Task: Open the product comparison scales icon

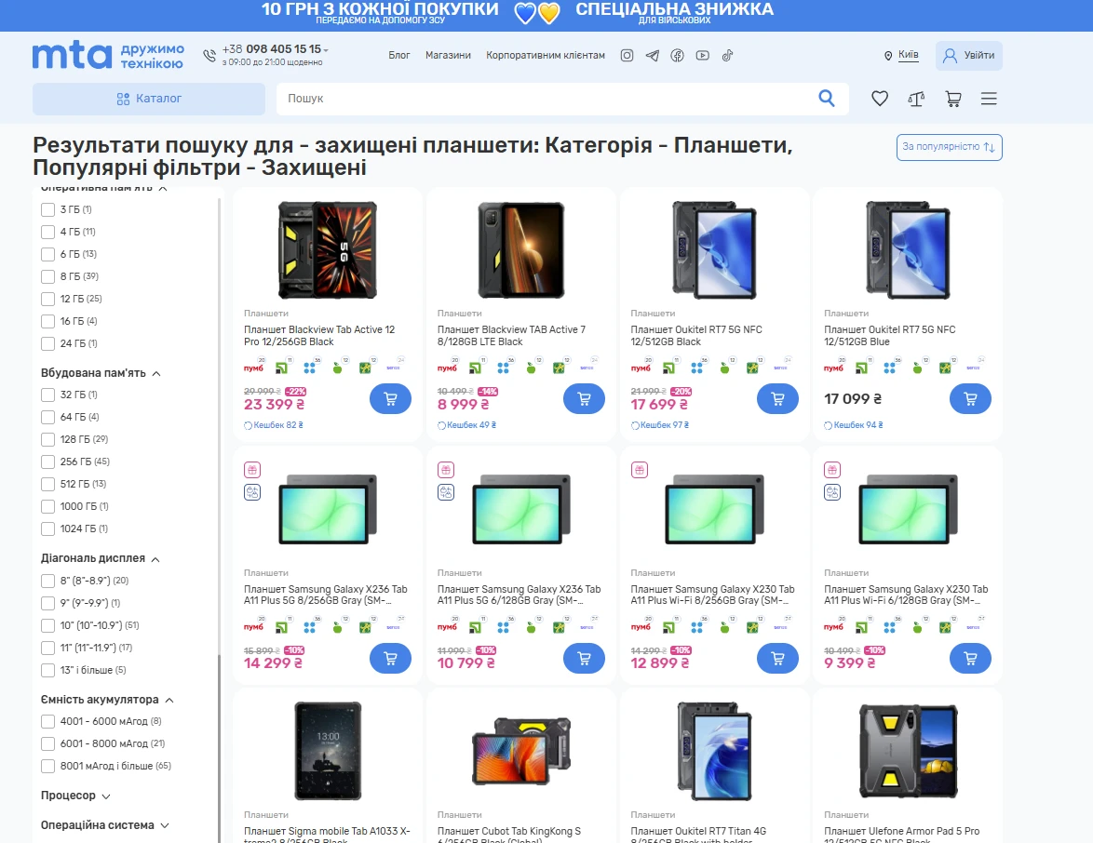Action: [x=916, y=99]
